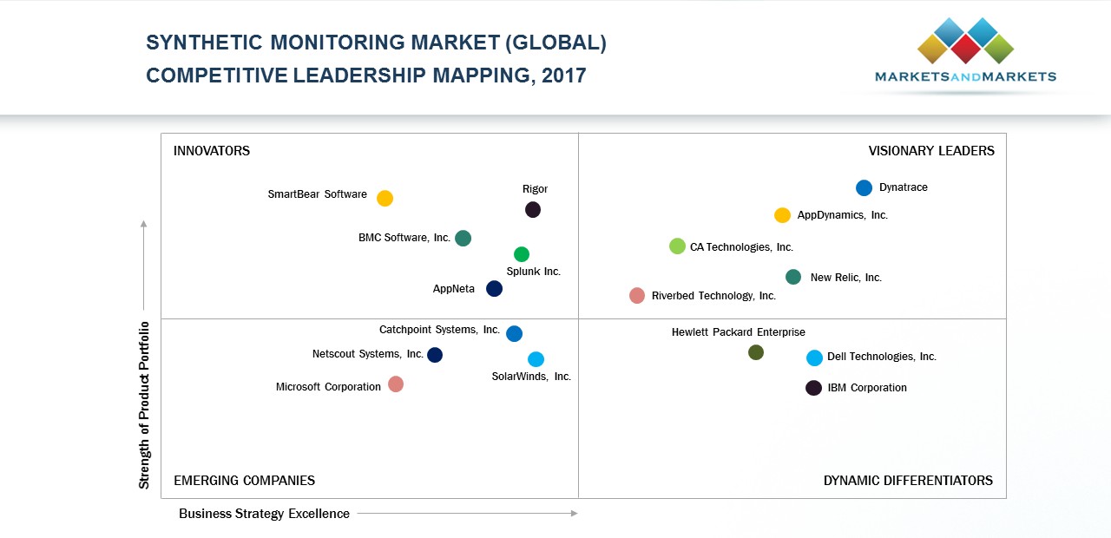This screenshot has width=1111, height=538.
Task: Select the blue Dynatrace data point
Action: (864, 188)
